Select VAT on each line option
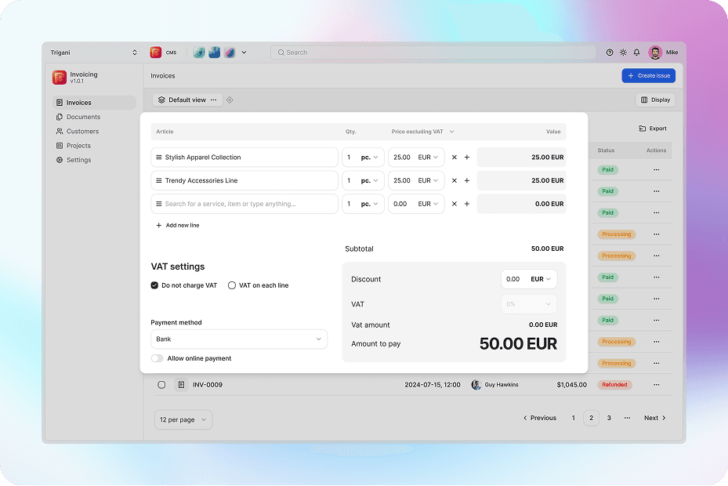Image resolution: width=728 pixels, height=486 pixels. click(232, 285)
